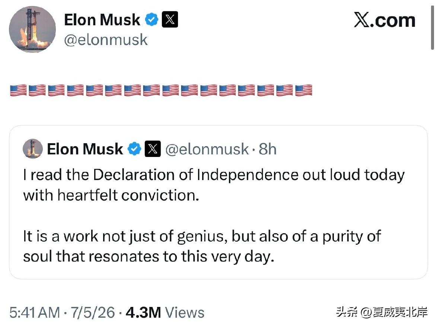Open the Elon Musk display name

coord(102,20)
